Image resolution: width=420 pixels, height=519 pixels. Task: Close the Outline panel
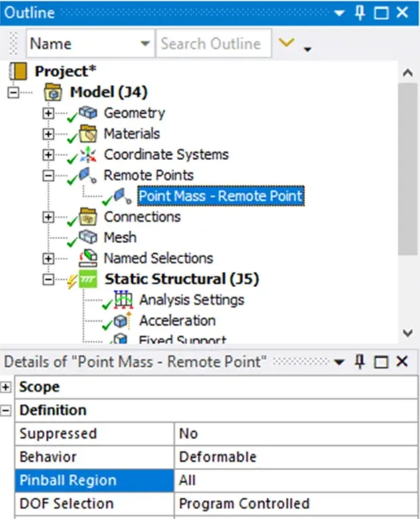402,13
